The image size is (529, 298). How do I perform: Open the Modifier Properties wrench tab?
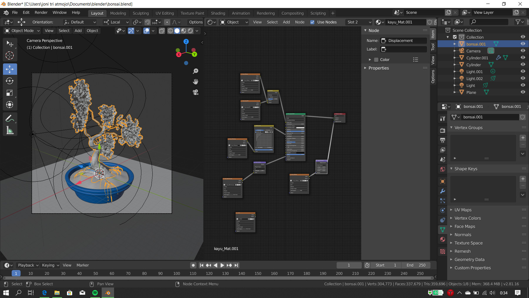(x=442, y=191)
